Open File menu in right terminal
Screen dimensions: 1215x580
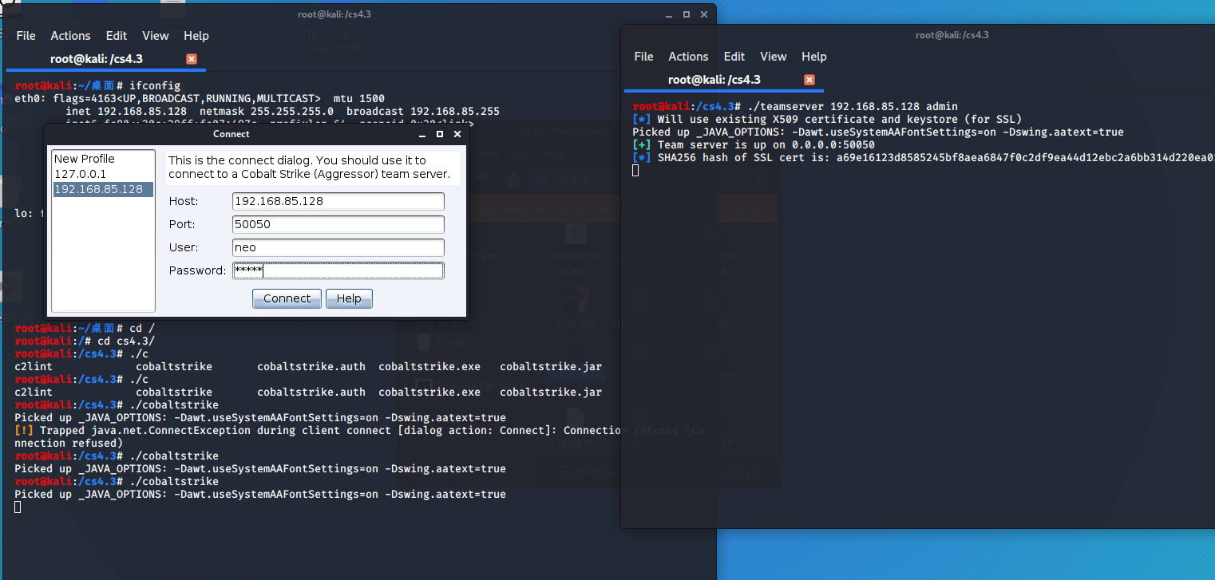tap(643, 57)
